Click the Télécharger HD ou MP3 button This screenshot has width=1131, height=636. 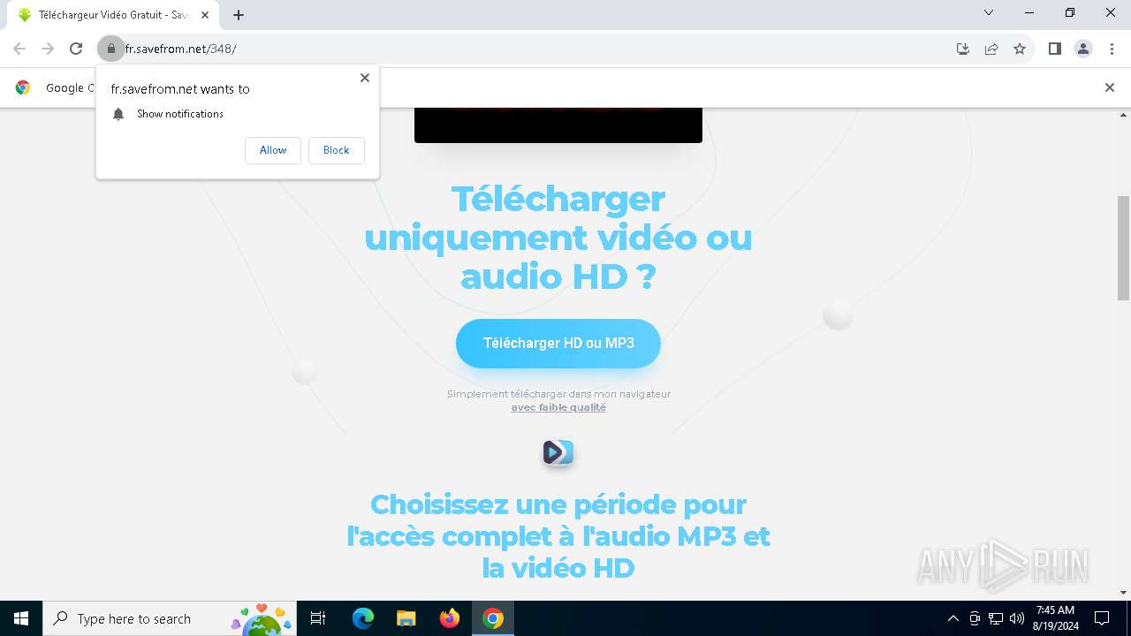558,344
